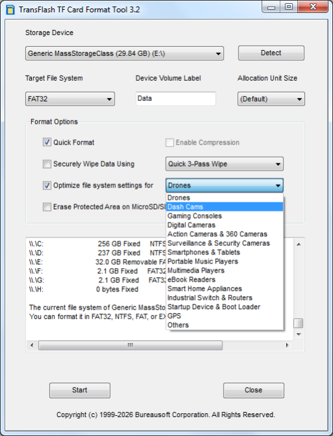Select Drones from the list
333x436 pixels.
click(224, 198)
